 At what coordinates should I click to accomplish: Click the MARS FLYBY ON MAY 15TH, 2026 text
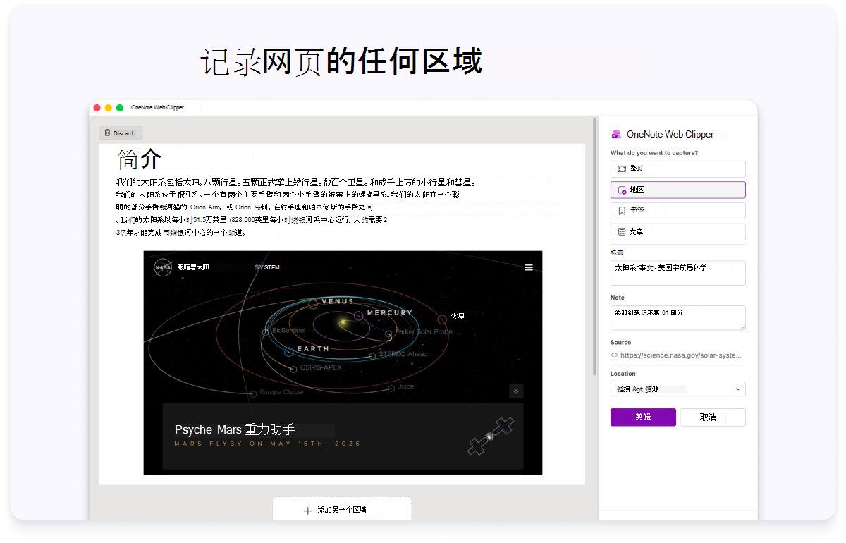268,444
